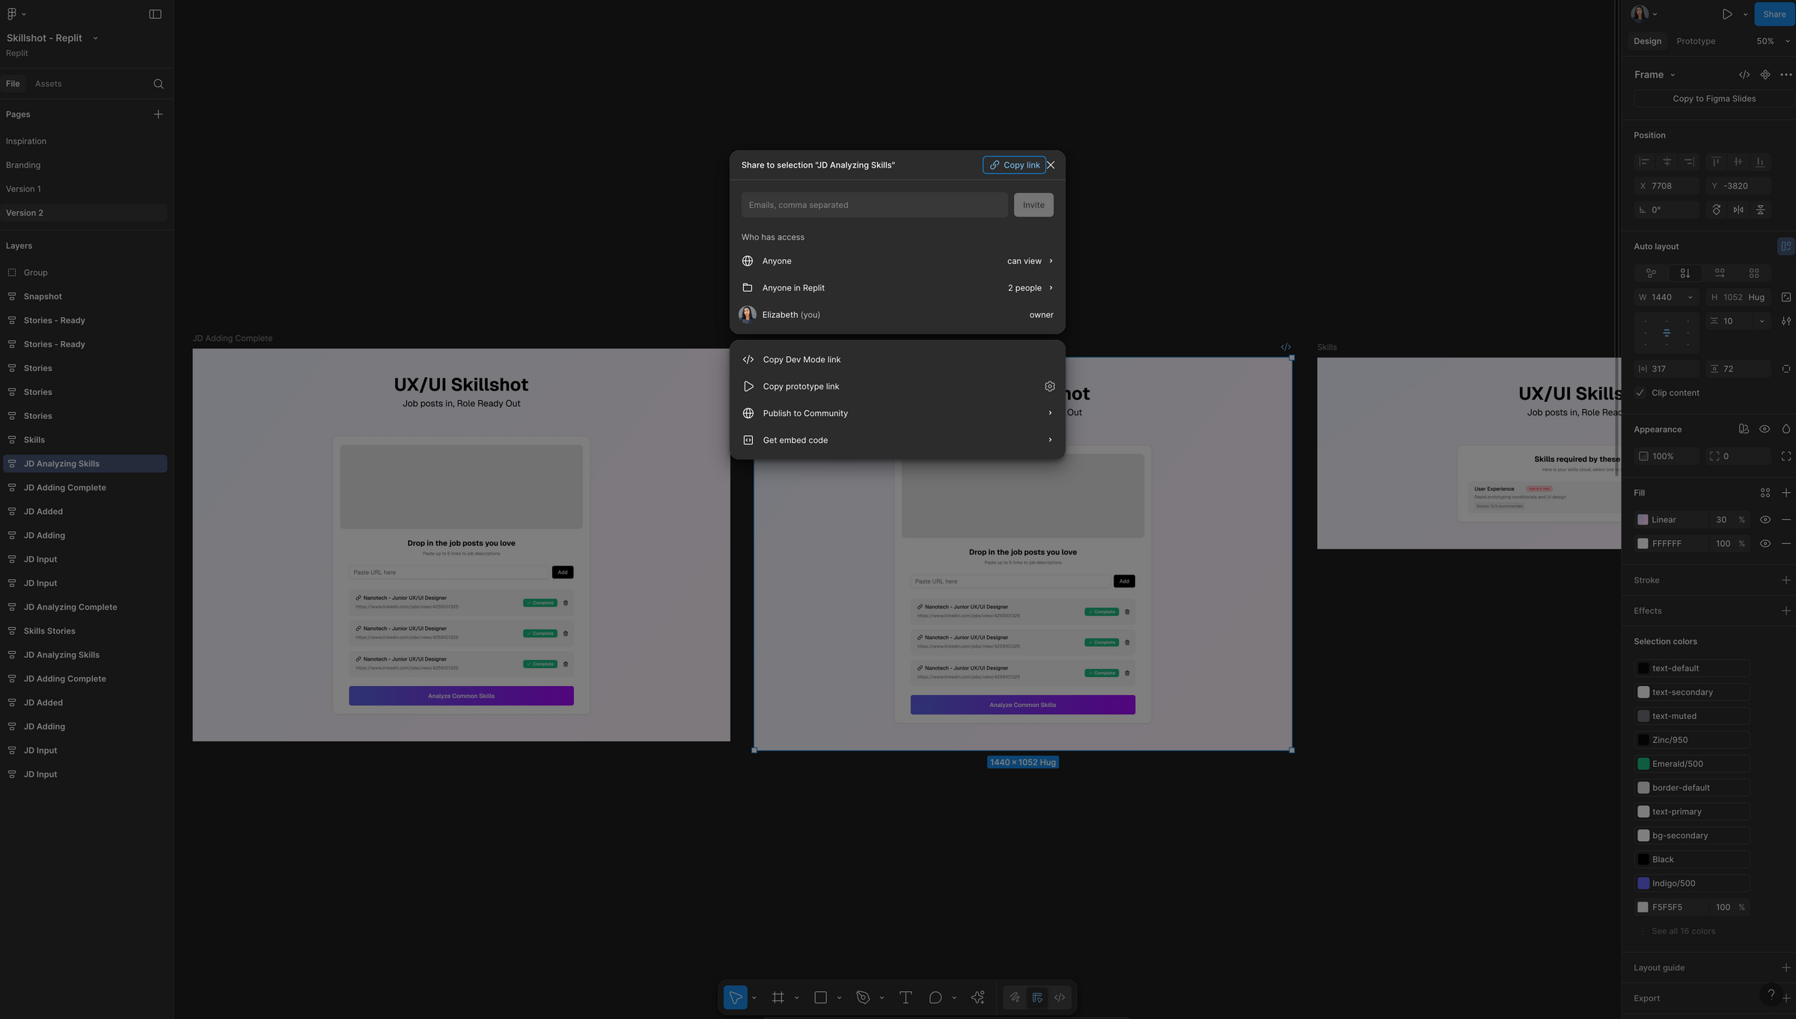Click the Copy to Figma Slides button
The width and height of the screenshot is (1796, 1019).
pos(1714,98)
